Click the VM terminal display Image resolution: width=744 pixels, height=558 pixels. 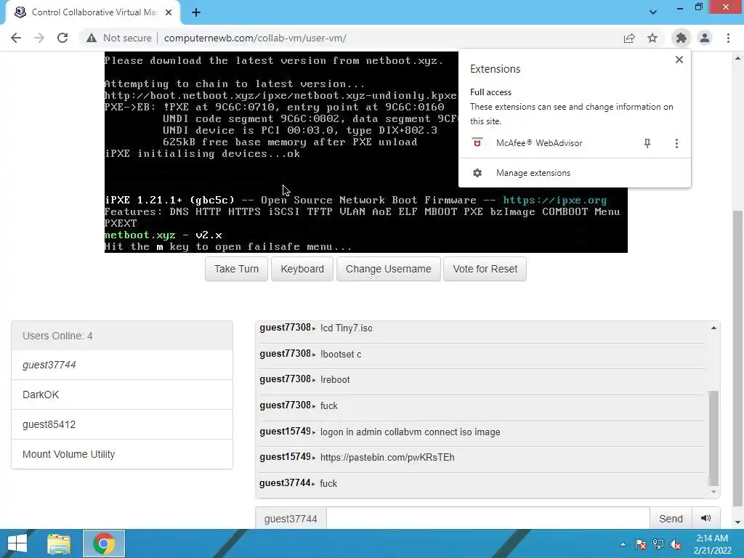coord(366,152)
